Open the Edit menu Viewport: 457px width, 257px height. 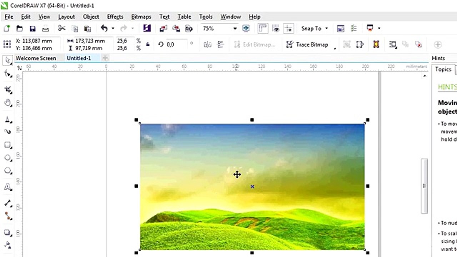pyautogui.click(x=26, y=17)
